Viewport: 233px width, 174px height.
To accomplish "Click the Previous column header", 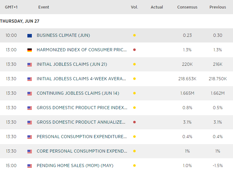I will coord(218,7).
